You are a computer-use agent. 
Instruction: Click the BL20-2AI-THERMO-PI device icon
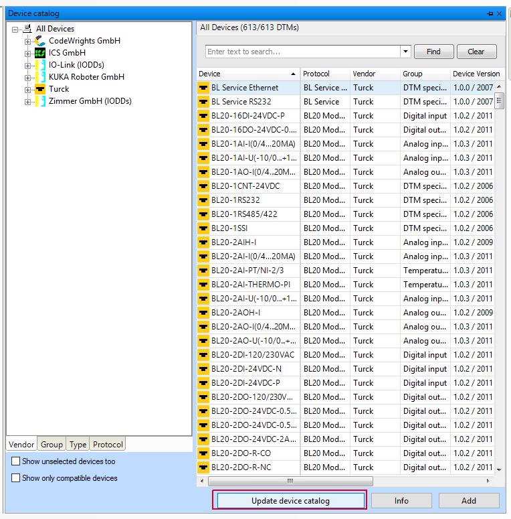(203, 285)
